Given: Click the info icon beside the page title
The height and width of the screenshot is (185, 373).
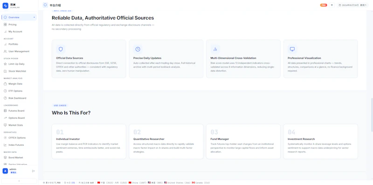Looking at the screenshot, I should point(45,5).
